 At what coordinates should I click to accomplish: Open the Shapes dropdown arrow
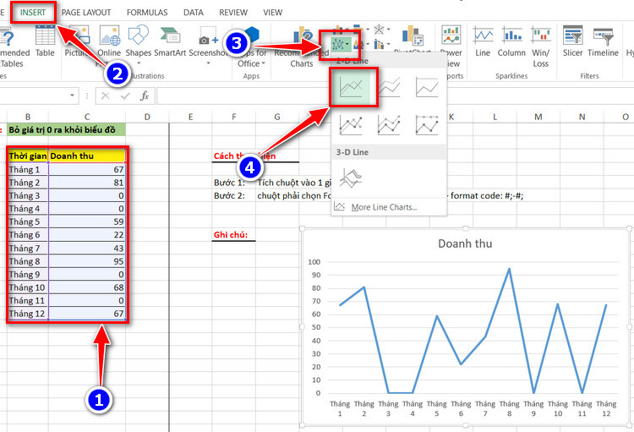(139, 63)
